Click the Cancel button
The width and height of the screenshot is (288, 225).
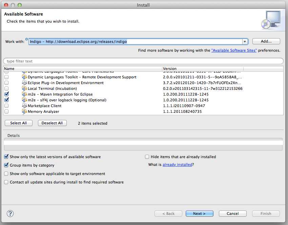tap(233, 214)
